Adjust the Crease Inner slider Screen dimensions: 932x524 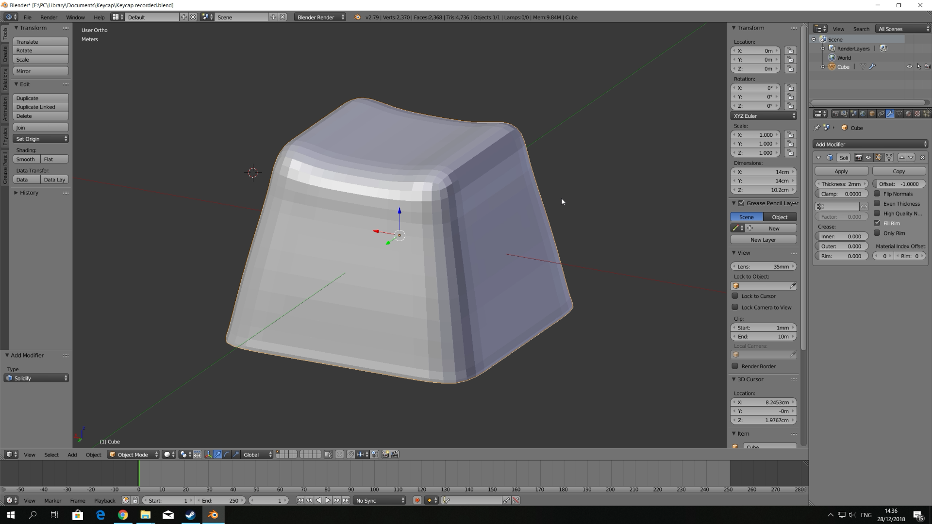pyautogui.click(x=841, y=236)
